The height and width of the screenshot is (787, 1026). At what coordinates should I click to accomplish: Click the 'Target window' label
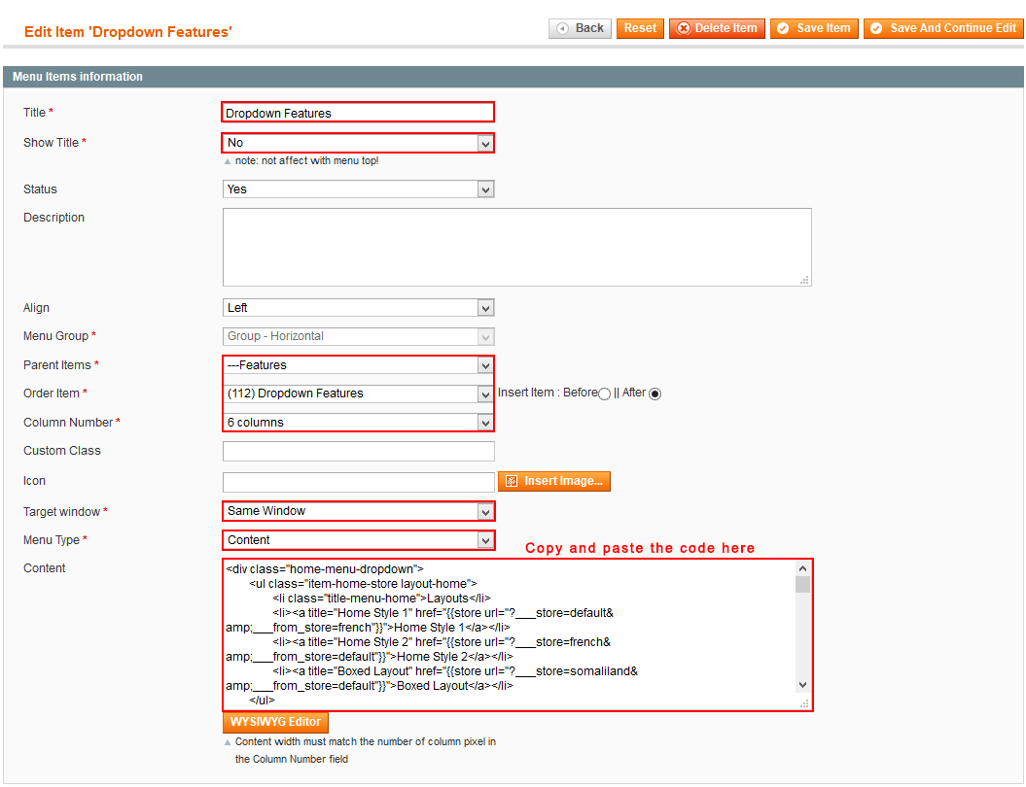[x=61, y=512]
